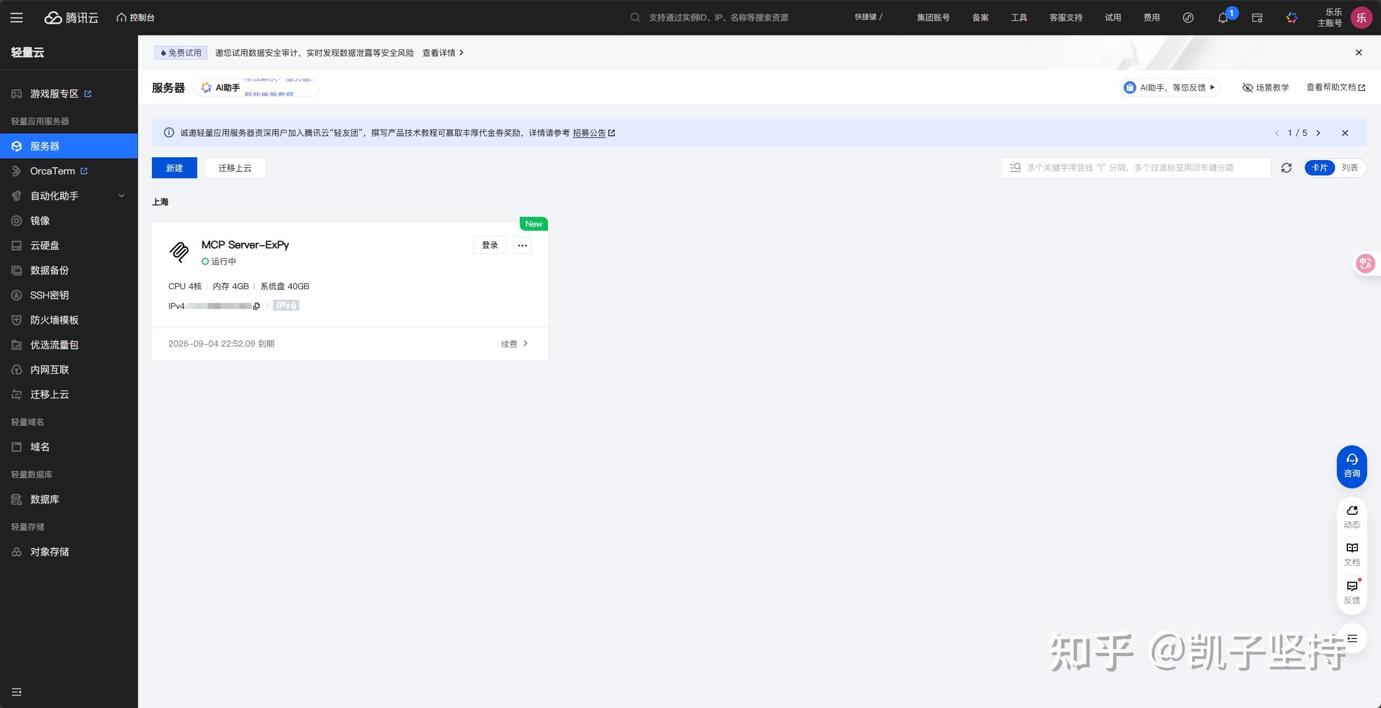Open OrcaTerm from the sidebar
Screen dimensions: 1381x708
click(52, 171)
